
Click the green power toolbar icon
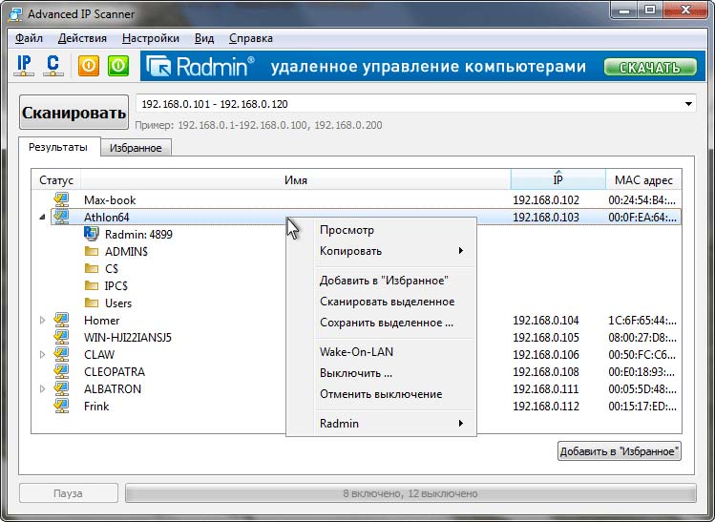(x=118, y=66)
